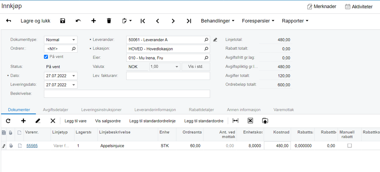
Task: Click search icon in Ordrenr. field
Action: [74, 48]
